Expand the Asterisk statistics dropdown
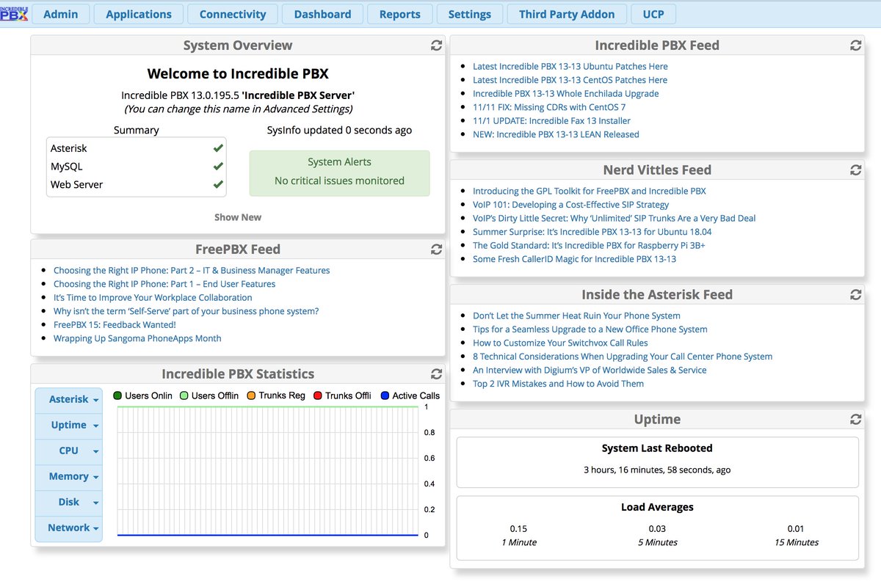 coord(69,400)
